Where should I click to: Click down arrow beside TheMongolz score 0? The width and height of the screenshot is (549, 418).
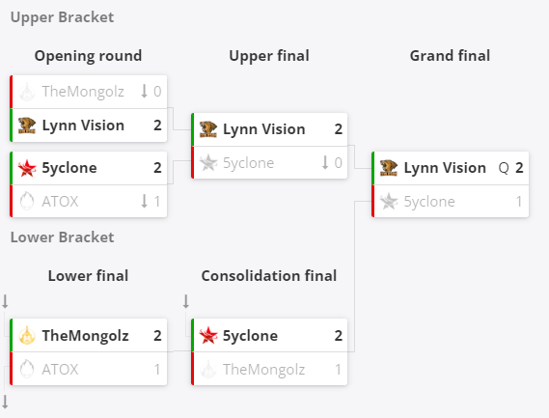coord(144,92)
